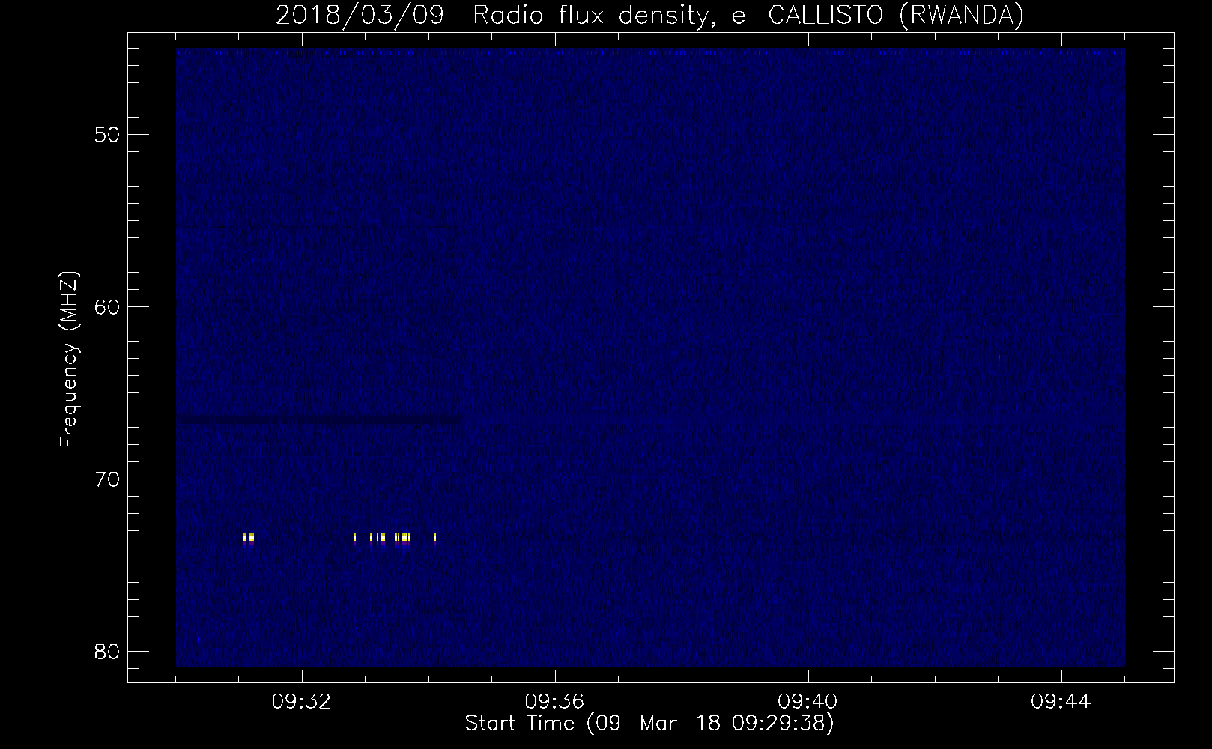The image size is (1212, 749).
Task: Click the 'Start Time (09-Mar-18 09:29:38)' label
Action: (x=649, y=724)
